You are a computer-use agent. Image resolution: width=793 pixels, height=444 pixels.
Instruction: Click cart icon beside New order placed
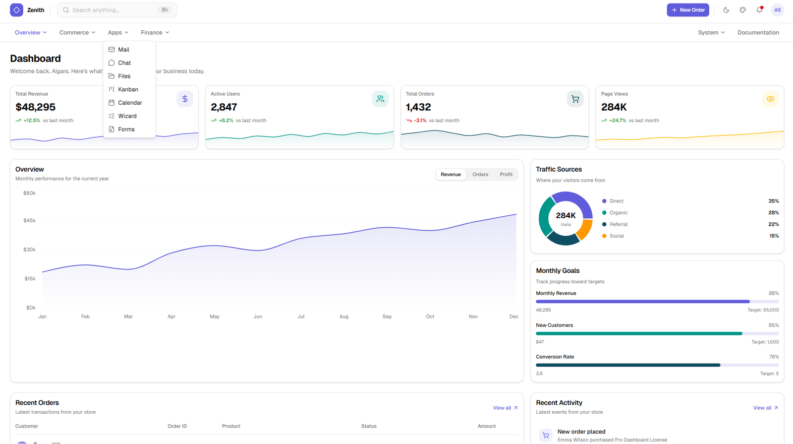(x=546, y=436)
